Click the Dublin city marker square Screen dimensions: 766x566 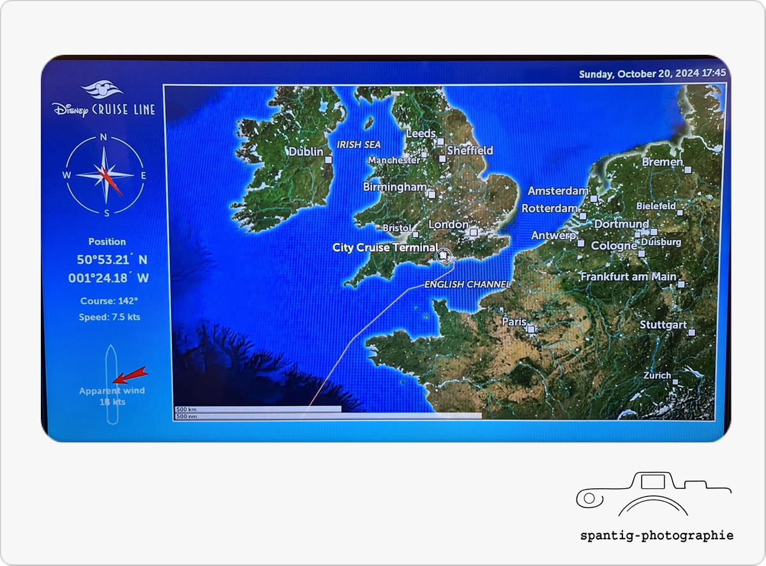pos(328,160)
